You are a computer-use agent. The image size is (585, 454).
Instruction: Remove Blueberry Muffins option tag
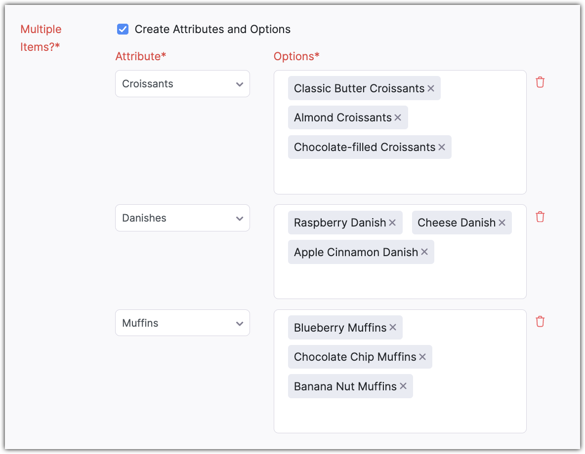click(393, 328)
